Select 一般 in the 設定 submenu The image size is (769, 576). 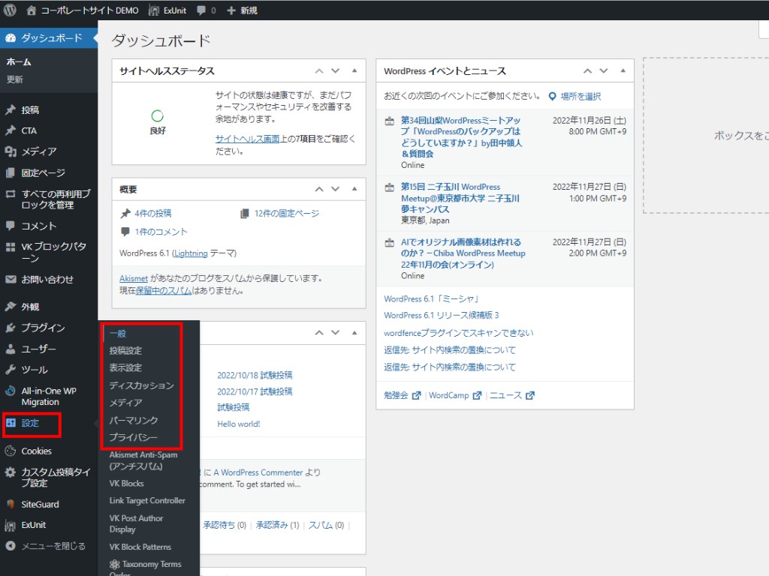pos(118,333)
